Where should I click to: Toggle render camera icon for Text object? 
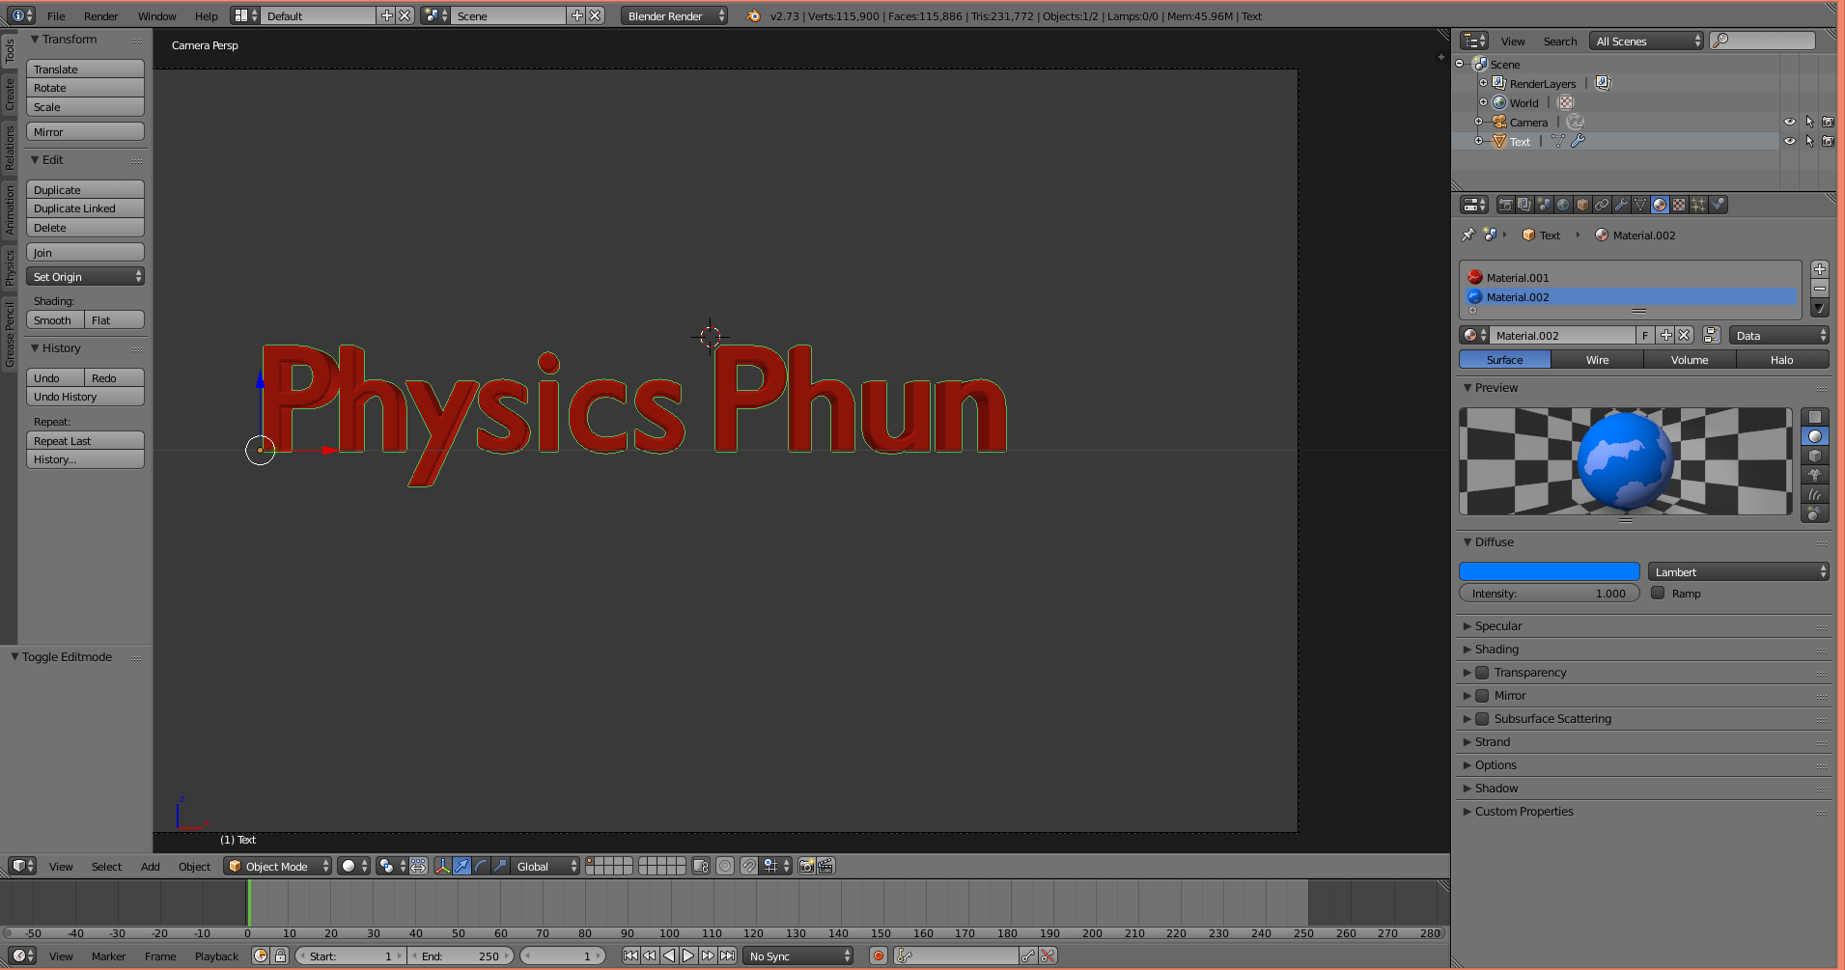(x=1828, y=141)
